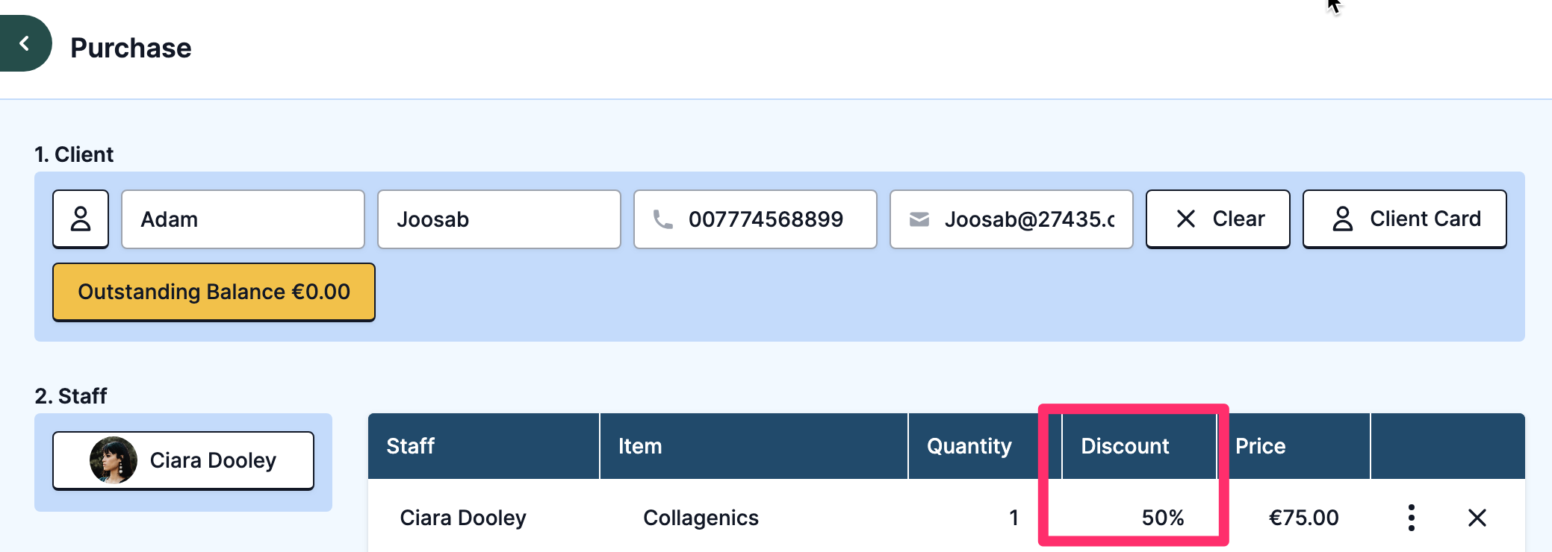Image resolution: width=1552 pixels, height=552 pixels.
Task: Click Outstanding Balance €0.00 button
Action: pyautogui.click(x=214, y=292)
